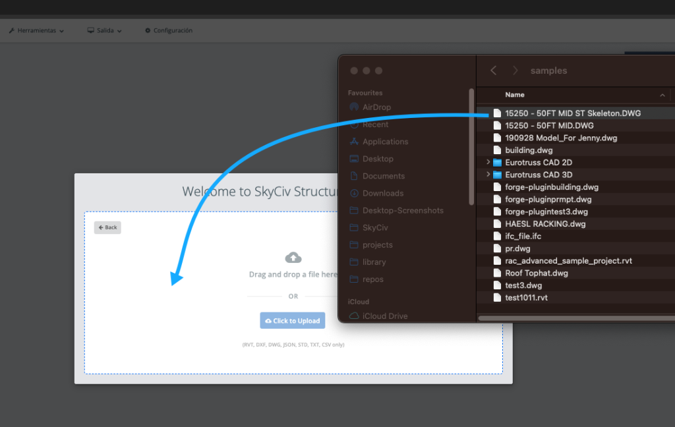The image size is (675, 427).
Task: Open the SkyCiv folder in sidebar
Action: point(378,227)
